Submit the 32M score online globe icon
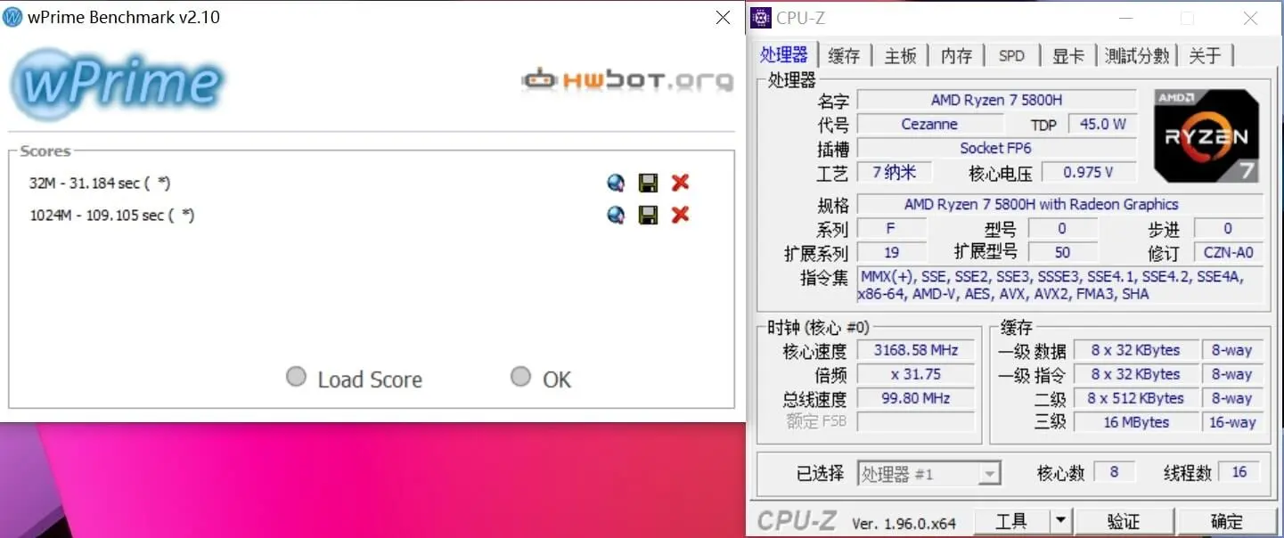 (x=616, y=183)
